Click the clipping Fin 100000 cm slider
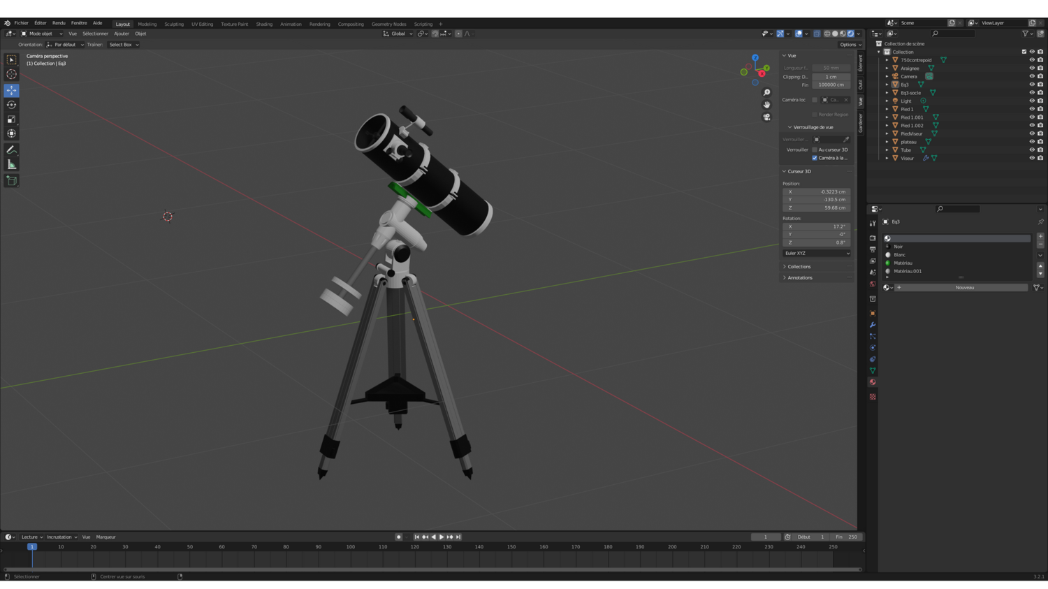Image resolution: width=1048 pixels, height=589 pixels. [831, 85]
